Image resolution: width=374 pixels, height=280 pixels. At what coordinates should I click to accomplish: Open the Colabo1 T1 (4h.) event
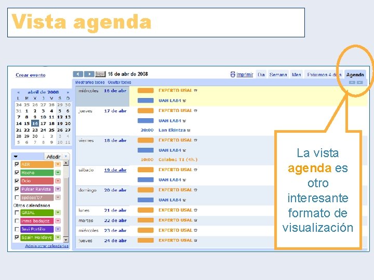[x=178, y=160]
